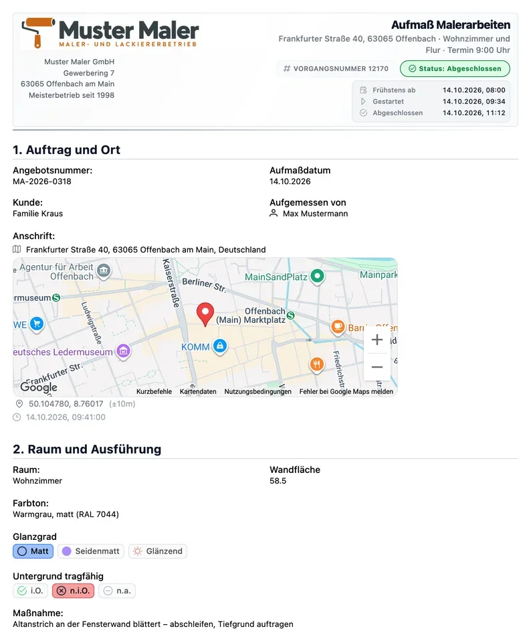This screenshot has height=637, width=531.
Task: Click the checkmark icon in the Status badge
Action: click(412, 68)
